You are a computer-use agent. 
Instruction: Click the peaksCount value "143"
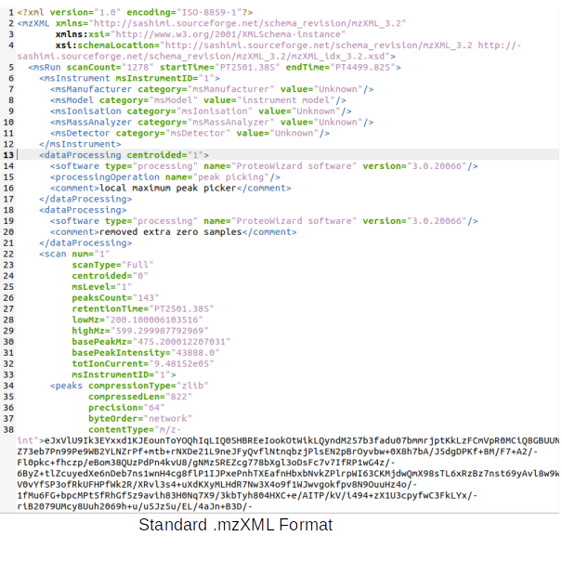146,297
